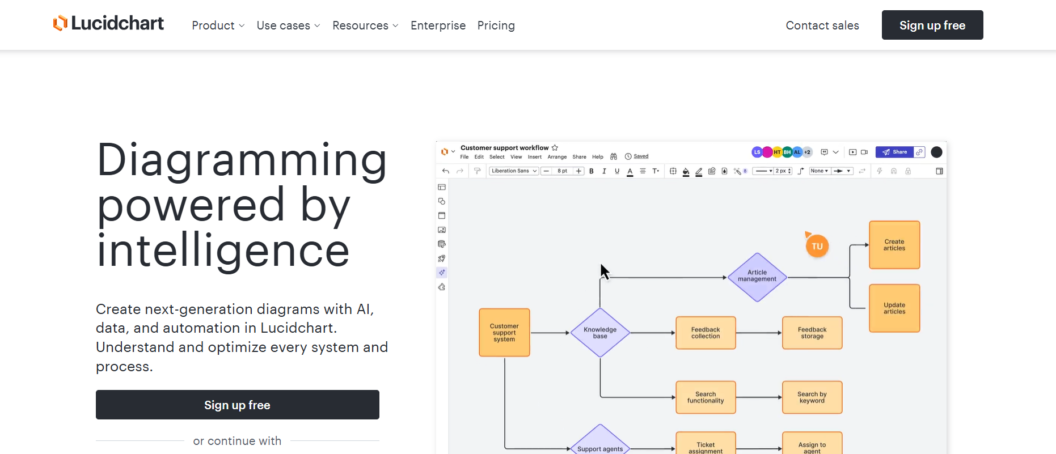
Task: Click the Undo arrow
Action: point(446,171)
